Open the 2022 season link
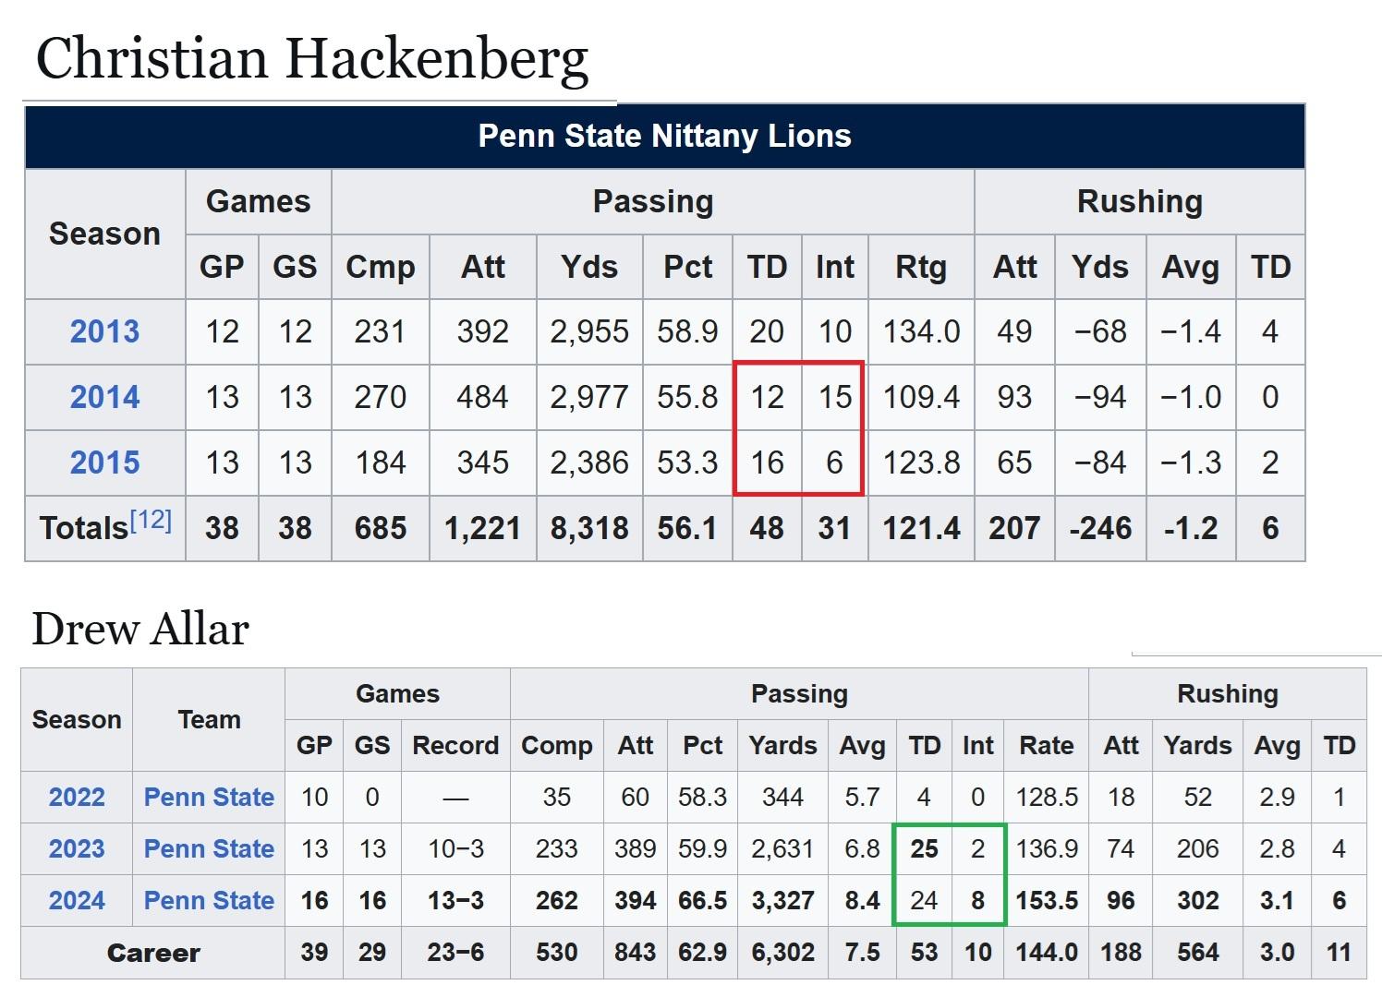The height and width of the screenshot is (997, 1382). tap(77, 797)
